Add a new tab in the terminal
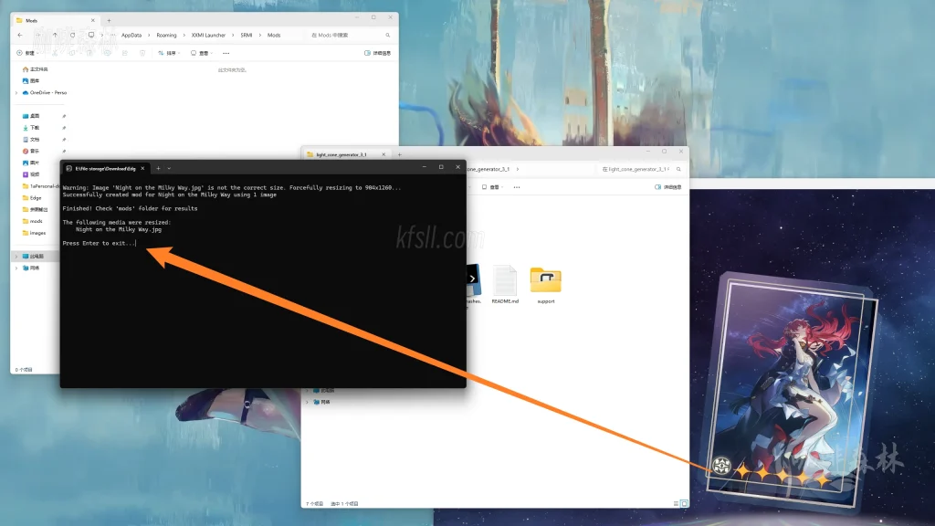 click(157, 168)
